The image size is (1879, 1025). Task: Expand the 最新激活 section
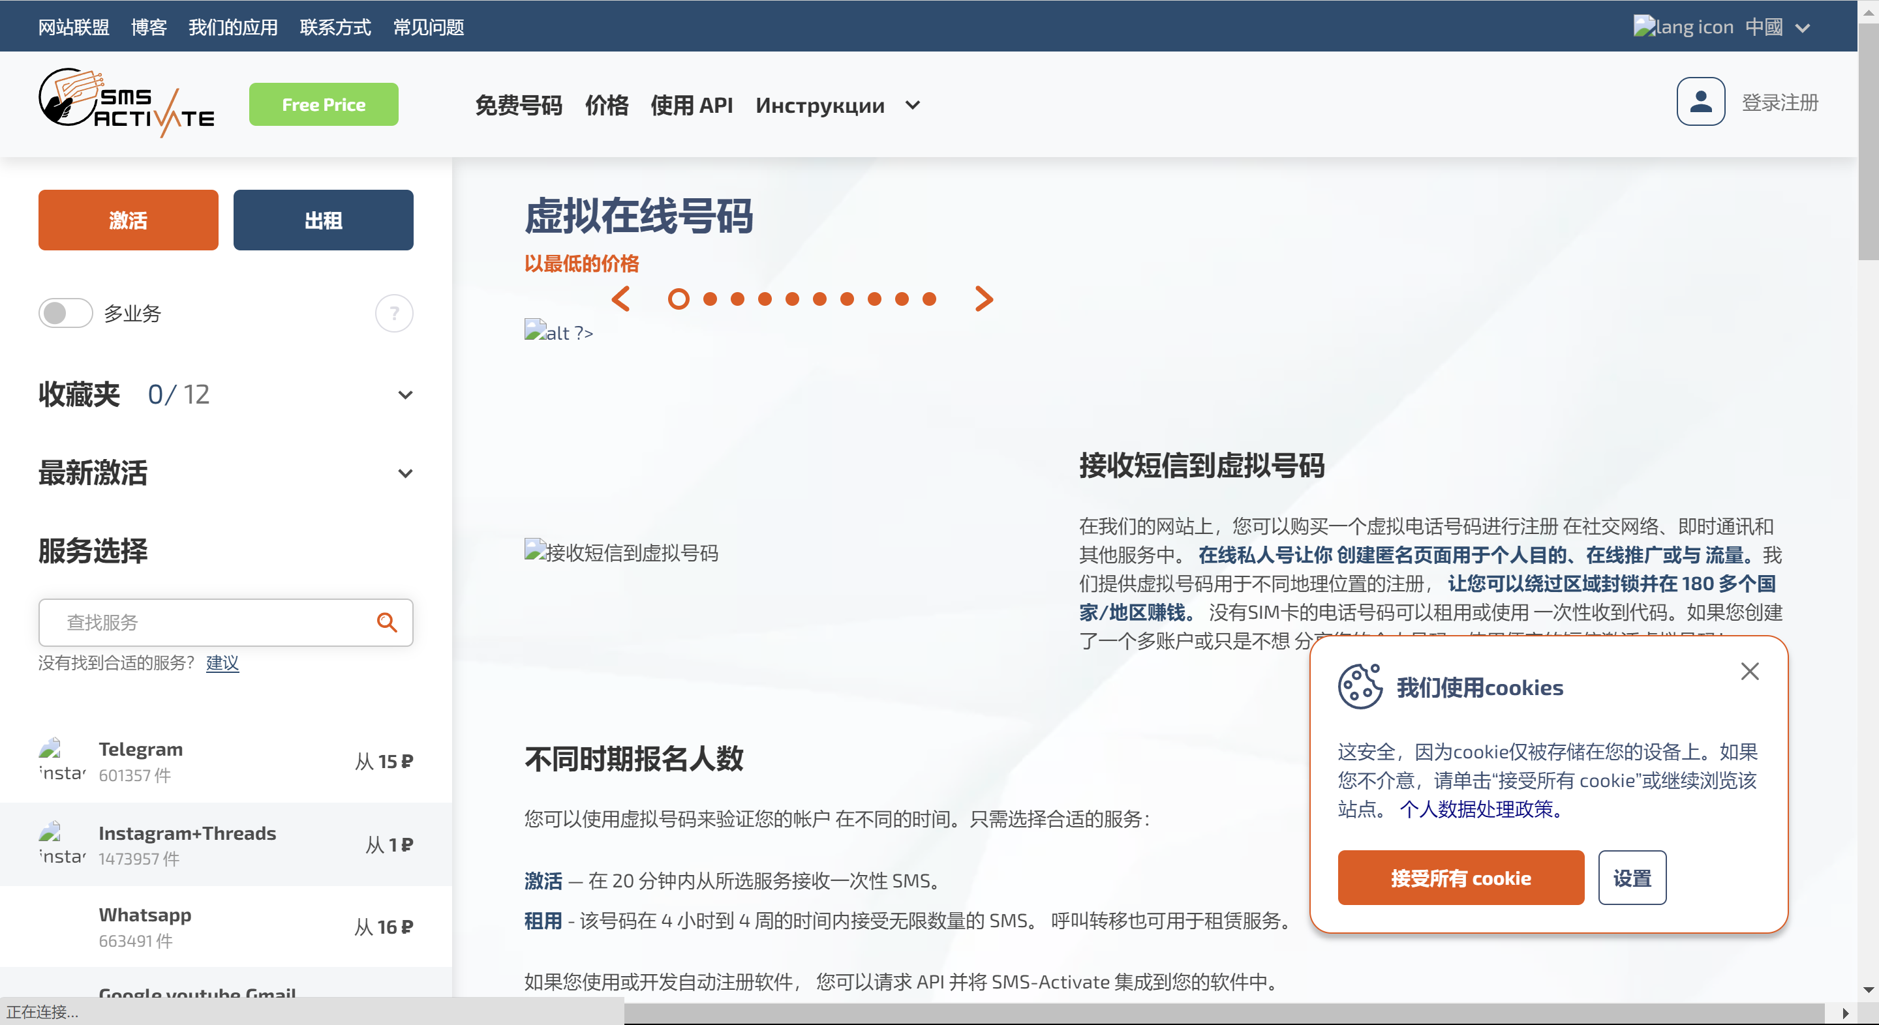(x=405, y=473)
